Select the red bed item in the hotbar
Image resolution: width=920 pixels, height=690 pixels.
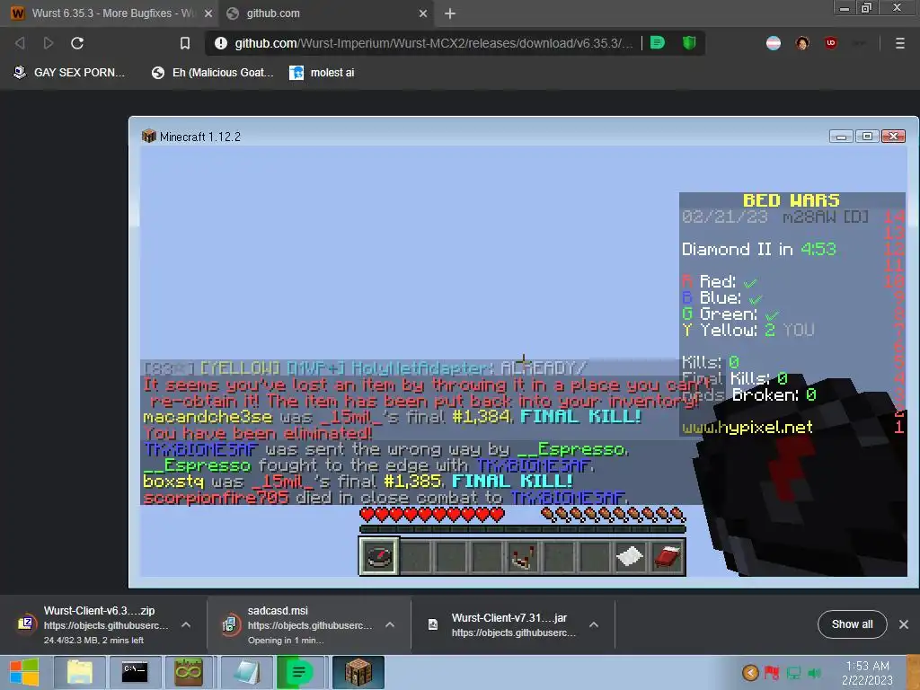(667, 556)
